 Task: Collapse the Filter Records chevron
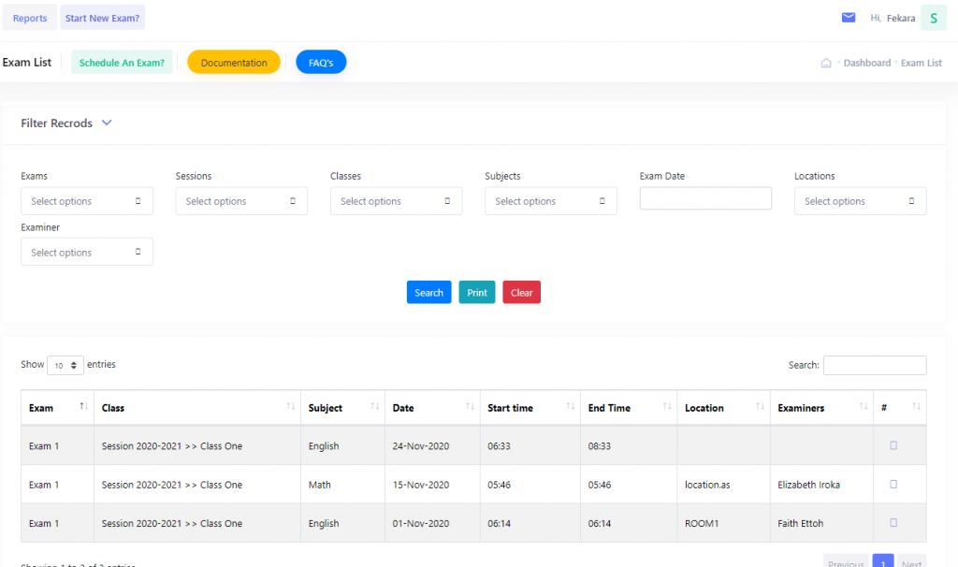[107, 123]
